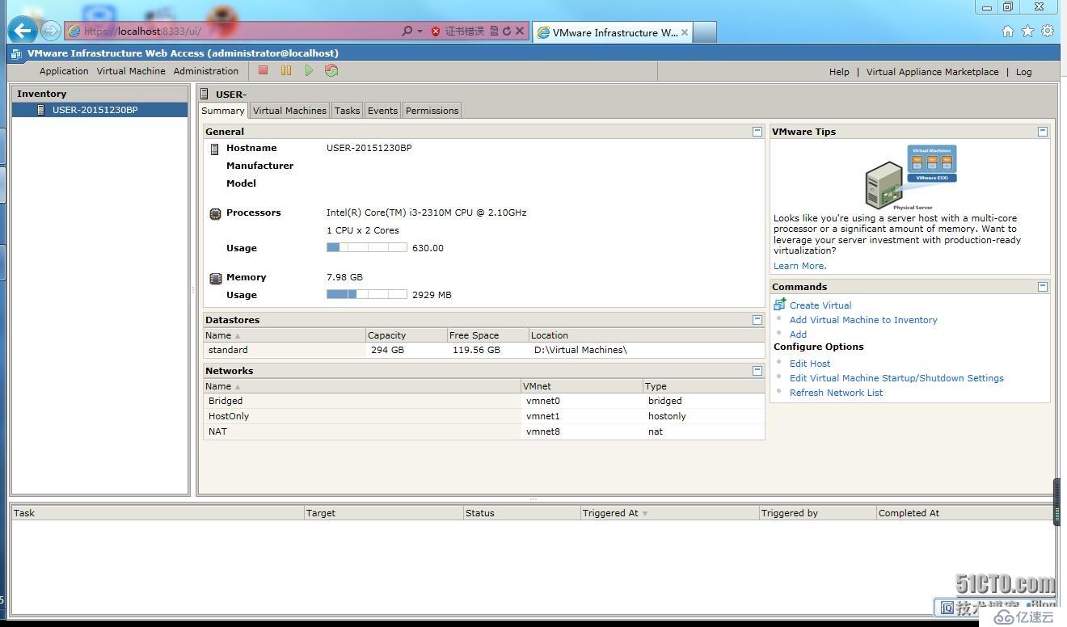The image size is (1067, 627).
Task: Click Create Virtual command link
Action: (x=820, y=305)
